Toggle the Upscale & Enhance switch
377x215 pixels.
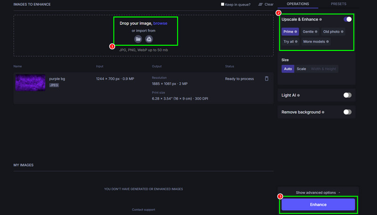347,19
